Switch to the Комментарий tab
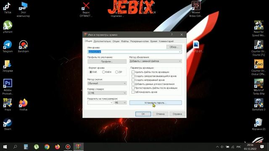 tap(166, 41)
